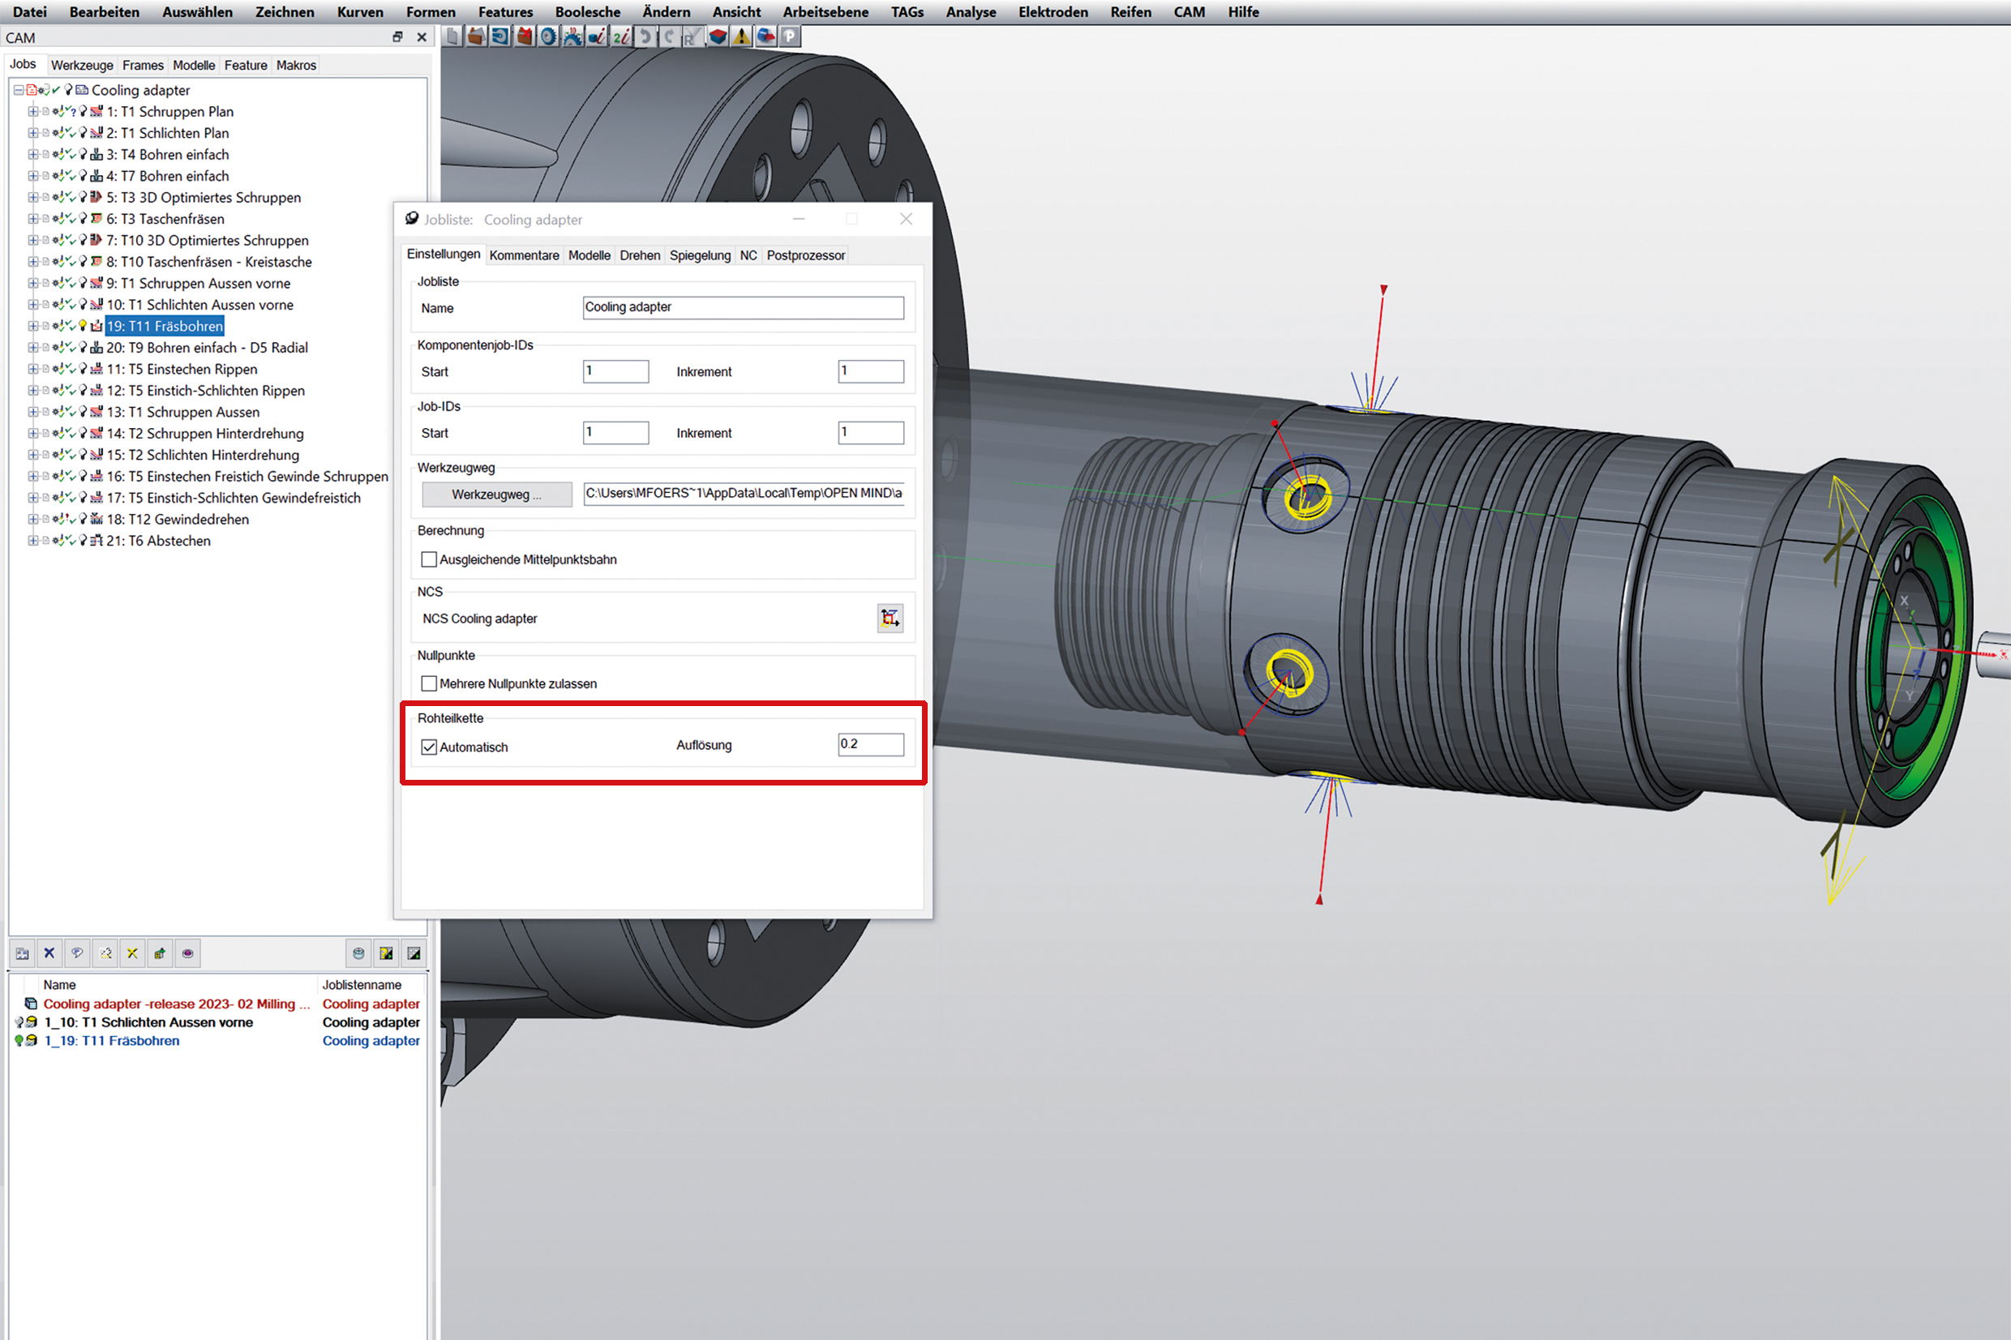The width and height of the screenshot is (2011, 1340).
Task: Click the speech bubble icon below job tree
Action: (77, 953)
